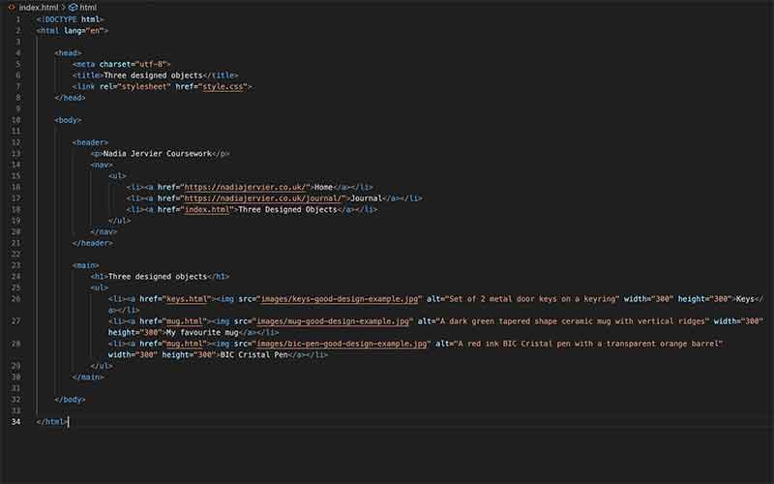Click the html element symbol icon in breadcrumb
Screen dimensions: 774x484
[73, 7]
